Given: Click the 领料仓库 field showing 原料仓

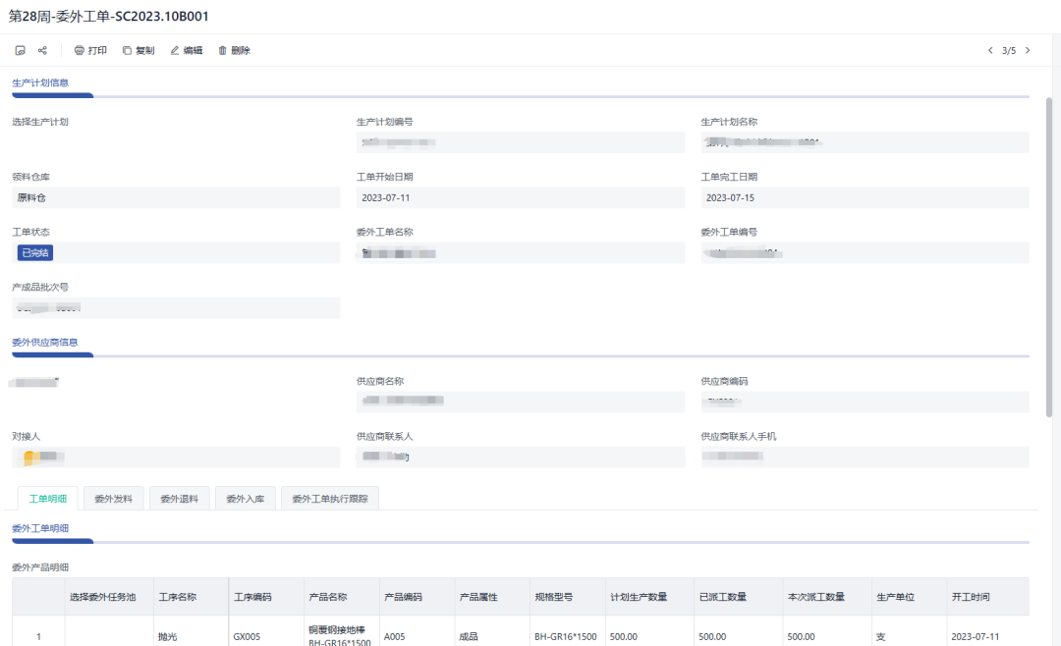Looking at the screenshot, I should 175,197.
